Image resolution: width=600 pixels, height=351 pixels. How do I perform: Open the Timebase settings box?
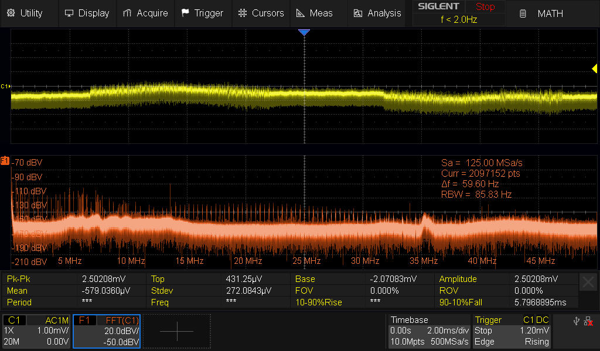tap(429, 331)
